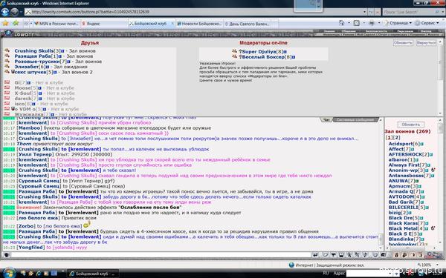Click the browser Back button

[5, 12]
